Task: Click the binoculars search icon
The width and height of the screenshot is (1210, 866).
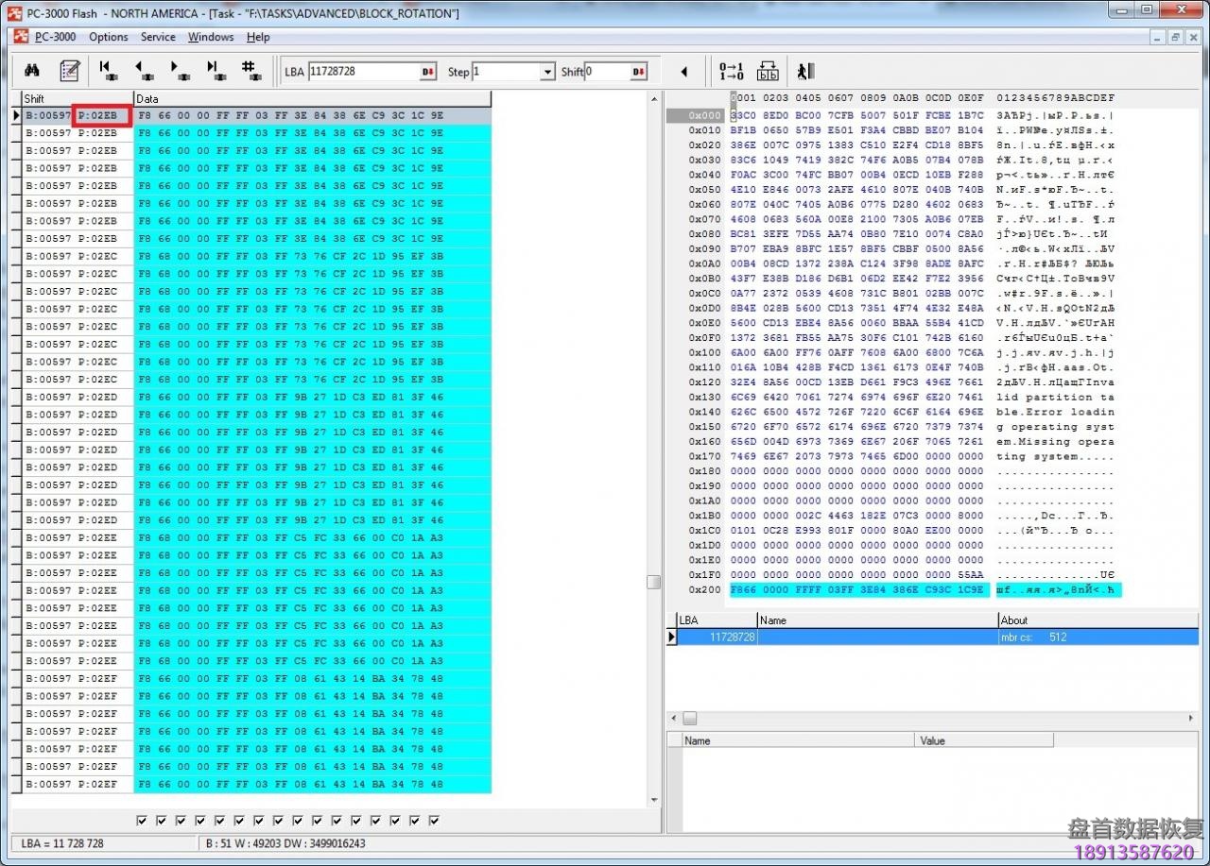Action: (32, 71)
